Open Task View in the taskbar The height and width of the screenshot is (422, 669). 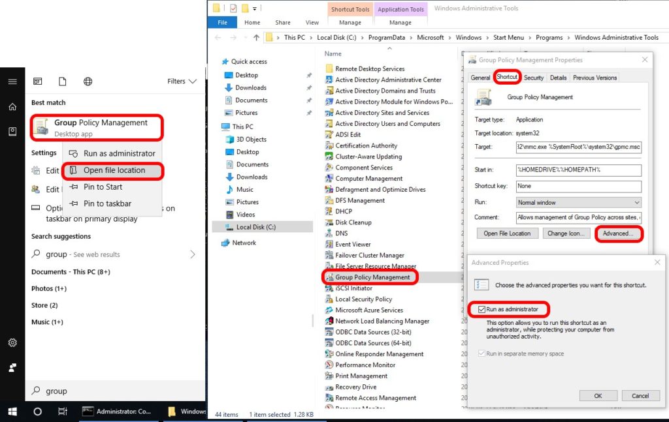(63, 412)
